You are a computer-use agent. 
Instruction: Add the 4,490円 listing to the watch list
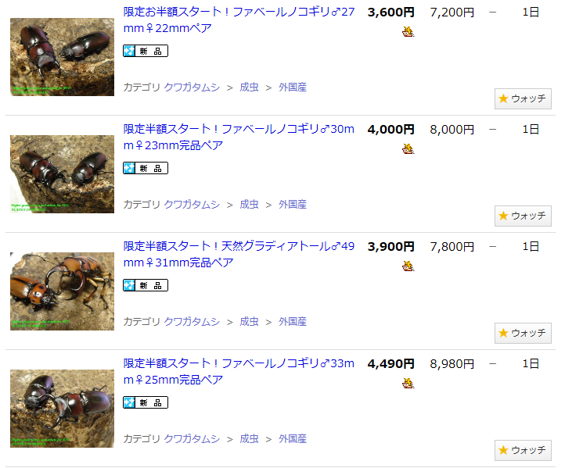[523, 450]
